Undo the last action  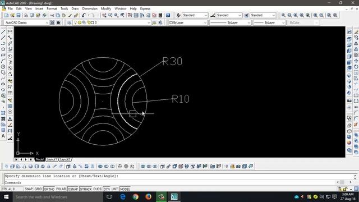tap(84, 15)
